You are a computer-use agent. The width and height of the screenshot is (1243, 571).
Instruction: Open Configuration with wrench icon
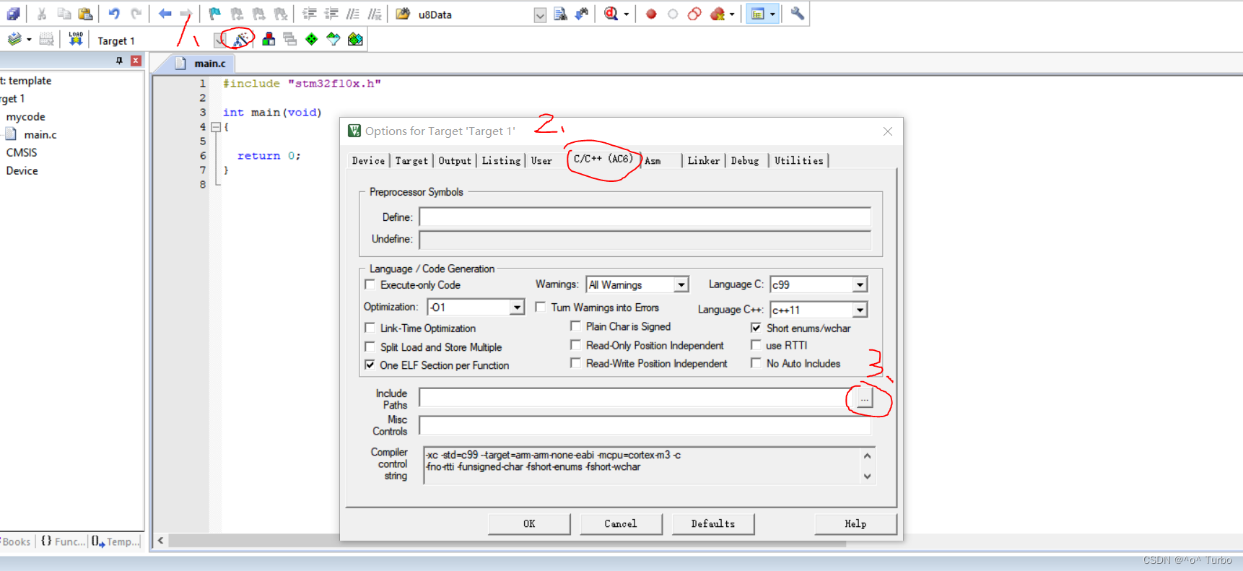tap(798, 14)
